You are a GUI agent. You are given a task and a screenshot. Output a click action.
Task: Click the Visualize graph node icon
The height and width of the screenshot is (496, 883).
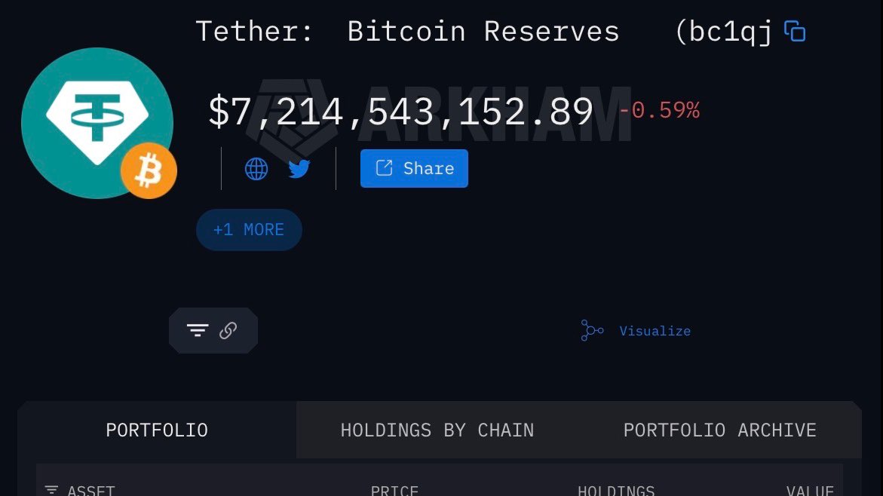[592, 330]
